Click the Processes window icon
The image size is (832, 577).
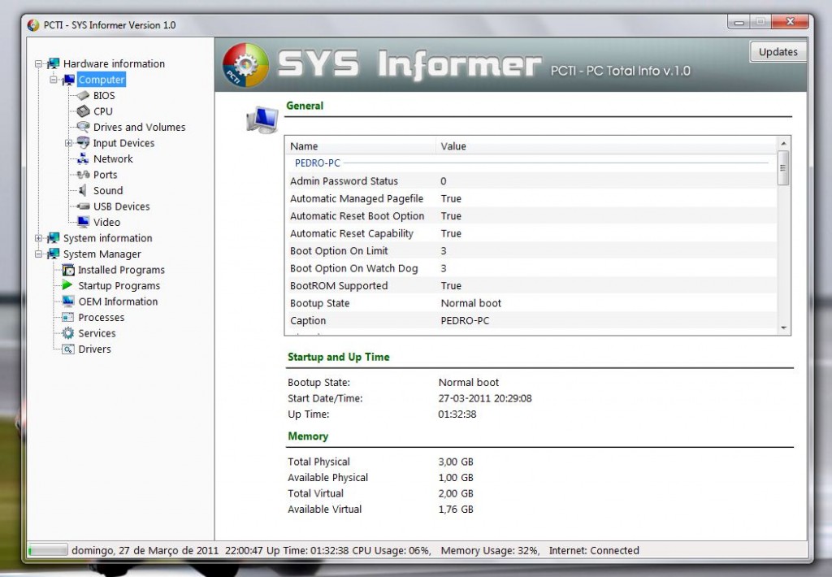point(68,318)
